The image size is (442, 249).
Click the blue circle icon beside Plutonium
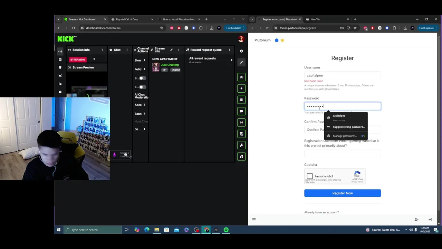(x=277, y=40)
